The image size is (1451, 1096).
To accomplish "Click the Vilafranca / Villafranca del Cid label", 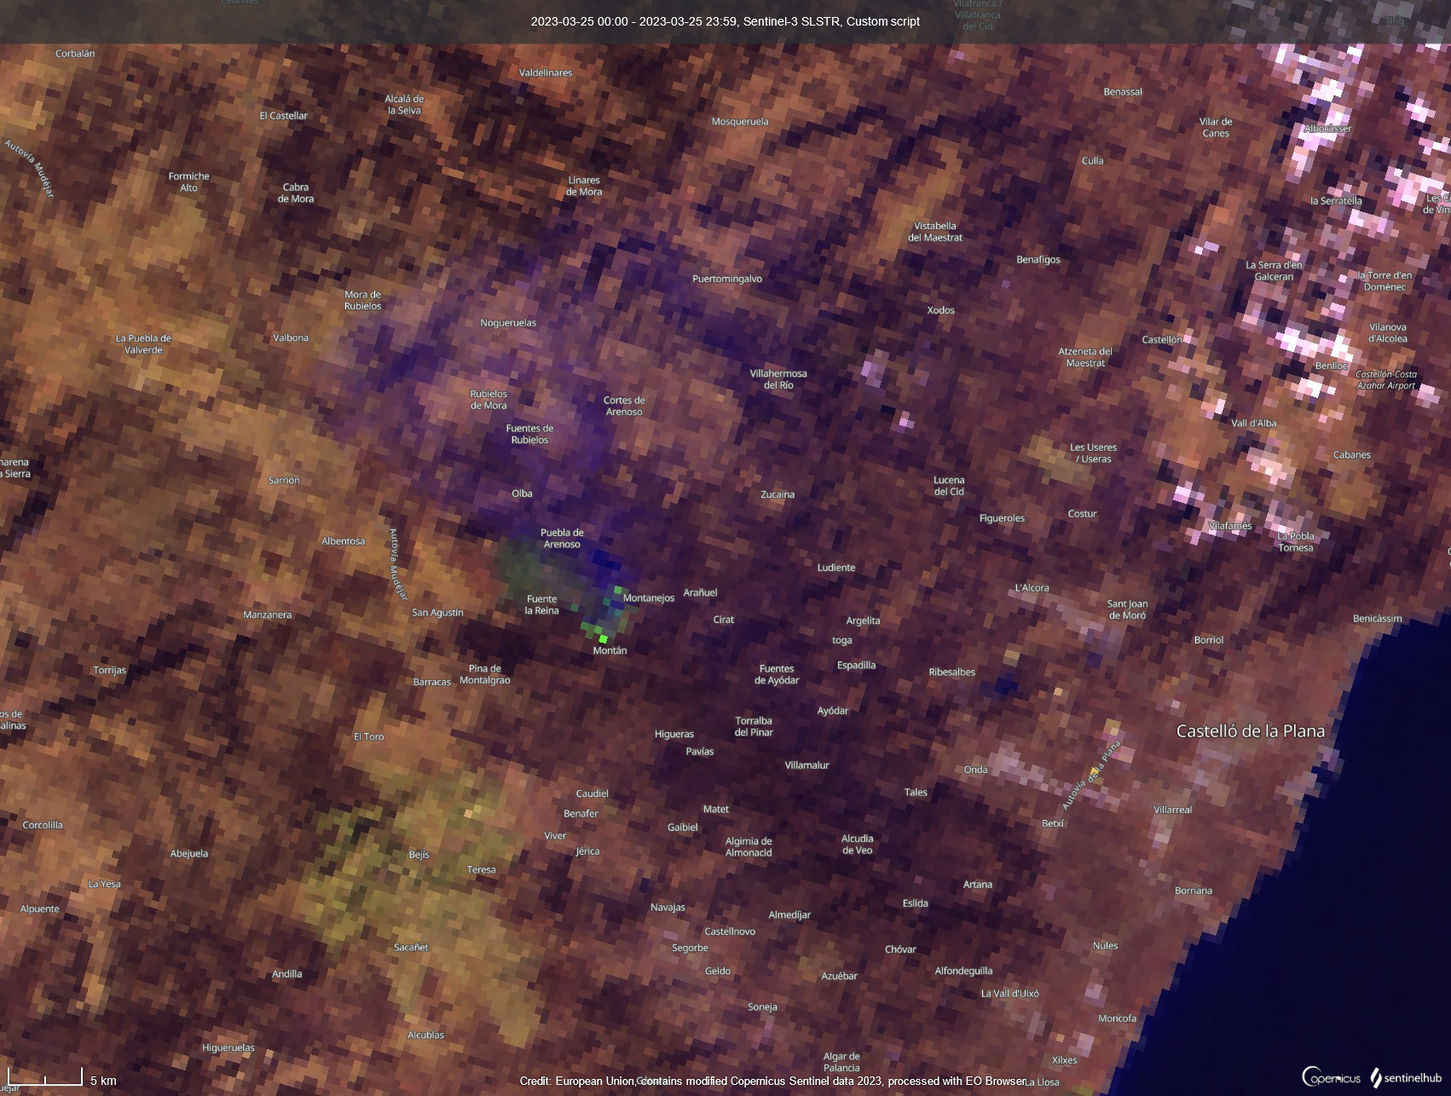I will [977, 14].
